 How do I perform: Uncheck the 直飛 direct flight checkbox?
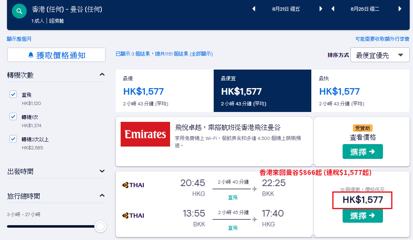(x=13, y=94)
